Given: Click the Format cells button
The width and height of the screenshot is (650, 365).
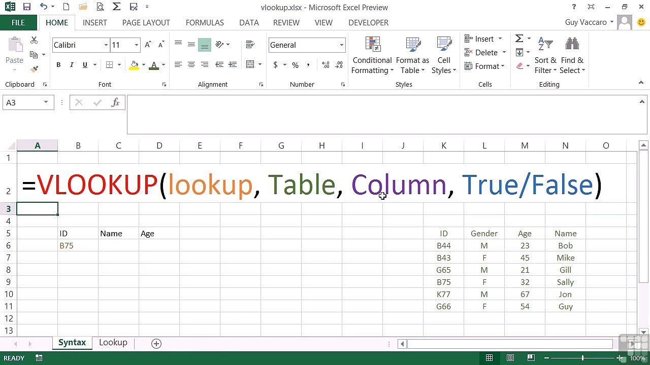Looking at the screenshot, I should pos(485,66).
